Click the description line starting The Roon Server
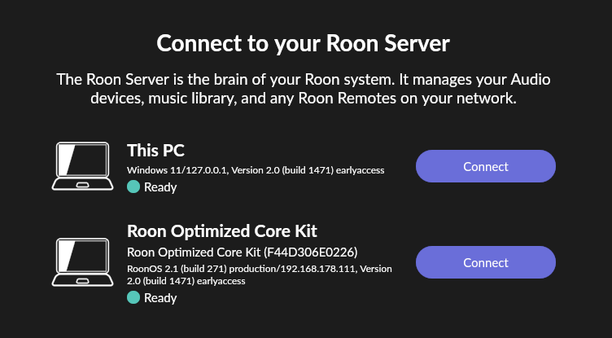Viewport: 612px width, 338px height. tap(304, 79)
